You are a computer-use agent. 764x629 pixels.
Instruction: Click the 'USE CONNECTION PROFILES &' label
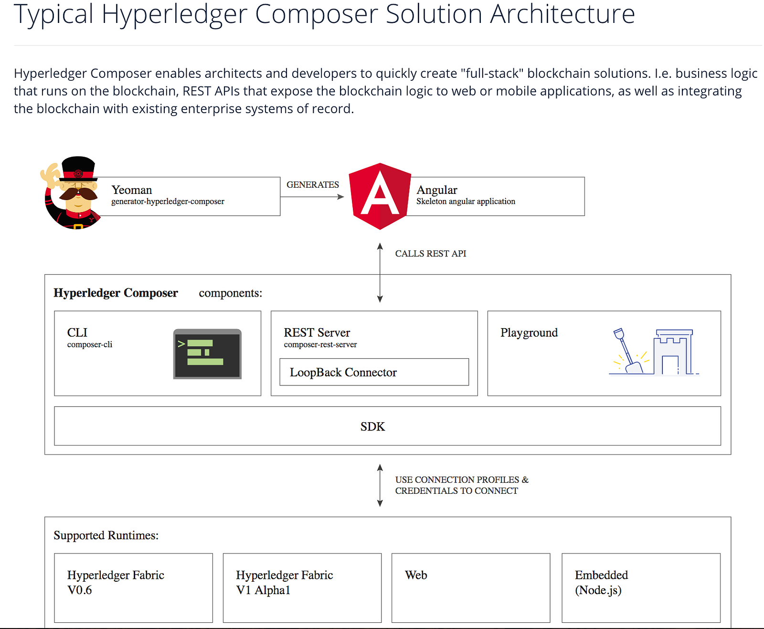tap(462, 480)
